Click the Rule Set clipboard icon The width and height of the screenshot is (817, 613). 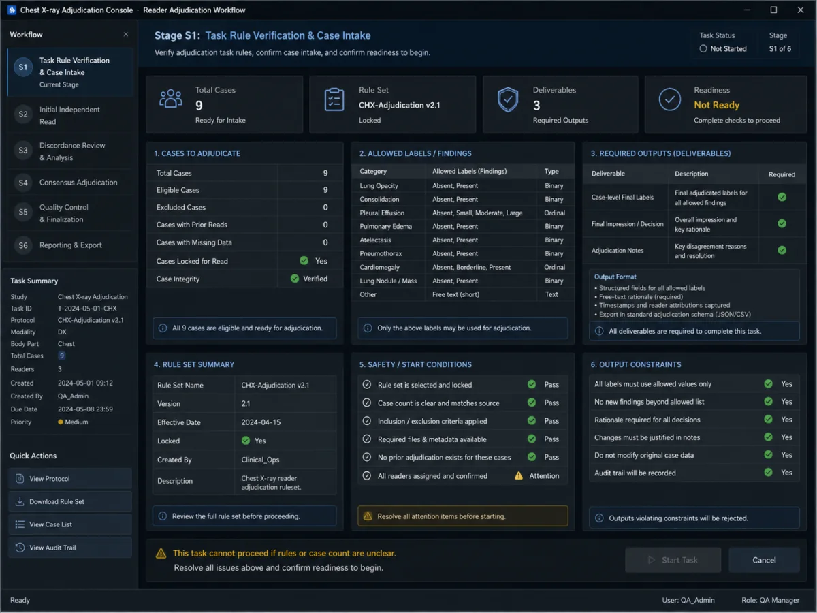334,99
